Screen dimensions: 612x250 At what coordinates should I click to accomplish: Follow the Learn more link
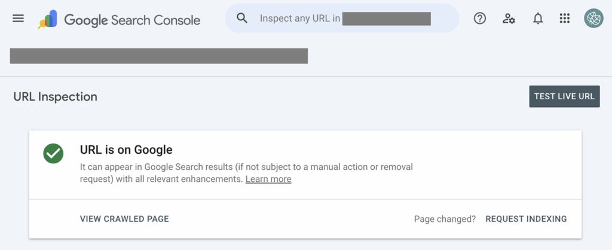(268, 179)
